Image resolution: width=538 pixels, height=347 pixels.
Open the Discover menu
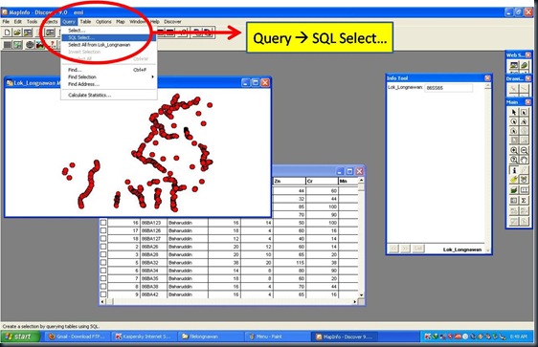tap(172, 22)
